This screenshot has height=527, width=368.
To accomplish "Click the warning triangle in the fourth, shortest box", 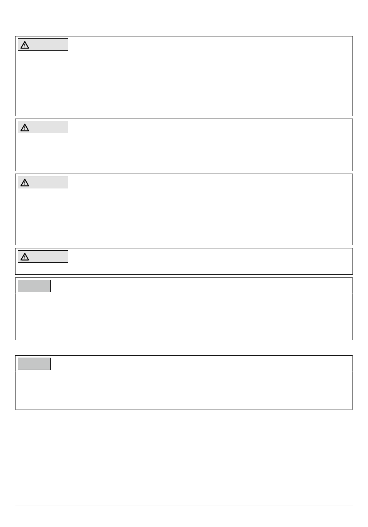I will (x=25, y=257).
